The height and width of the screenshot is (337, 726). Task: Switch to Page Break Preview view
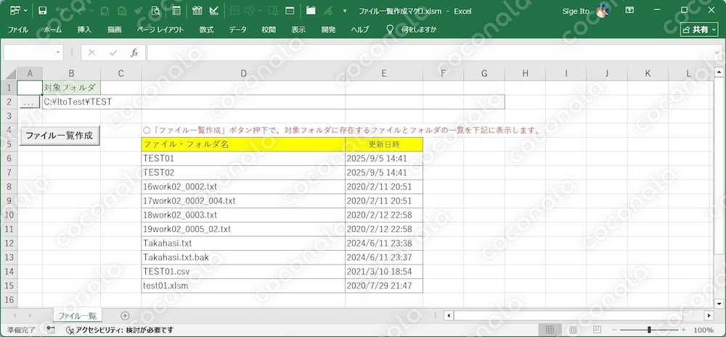click(x=597, y=330)
